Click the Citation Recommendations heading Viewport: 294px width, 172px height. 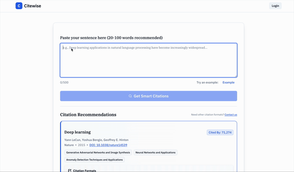88,115
